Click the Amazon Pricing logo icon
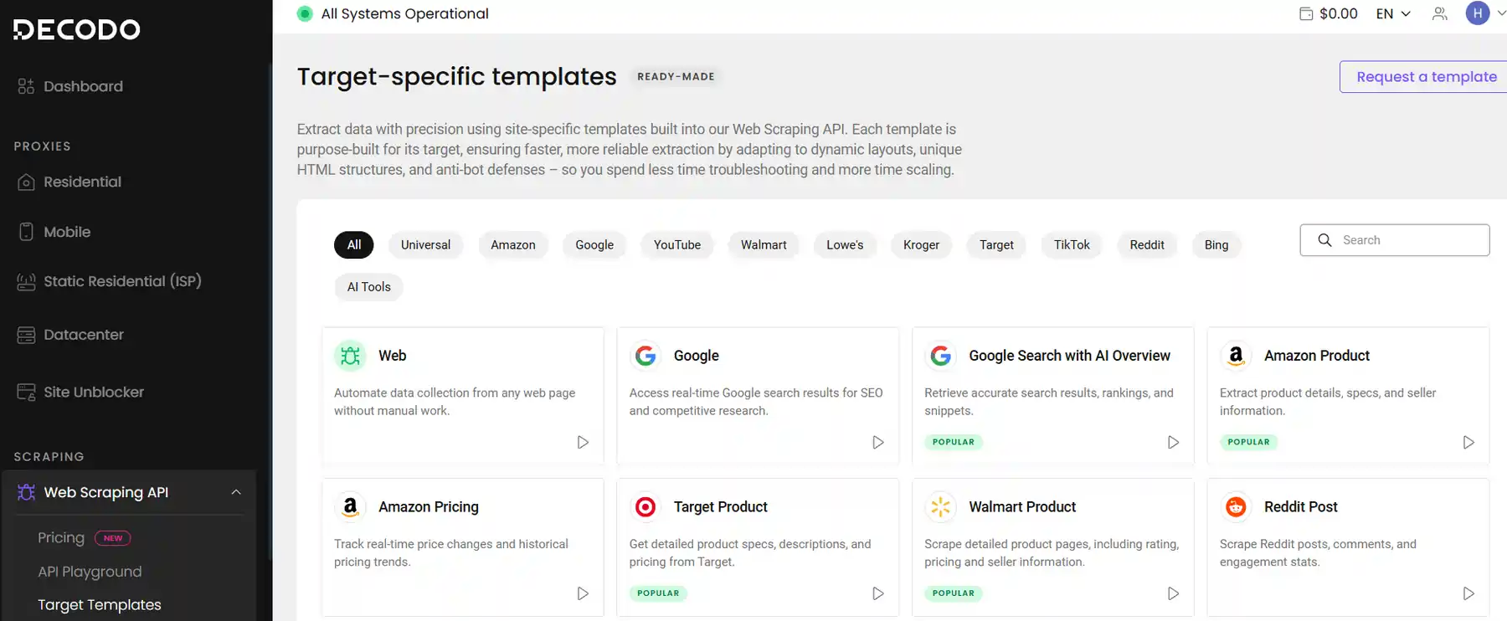 click(x=350, y=507)
